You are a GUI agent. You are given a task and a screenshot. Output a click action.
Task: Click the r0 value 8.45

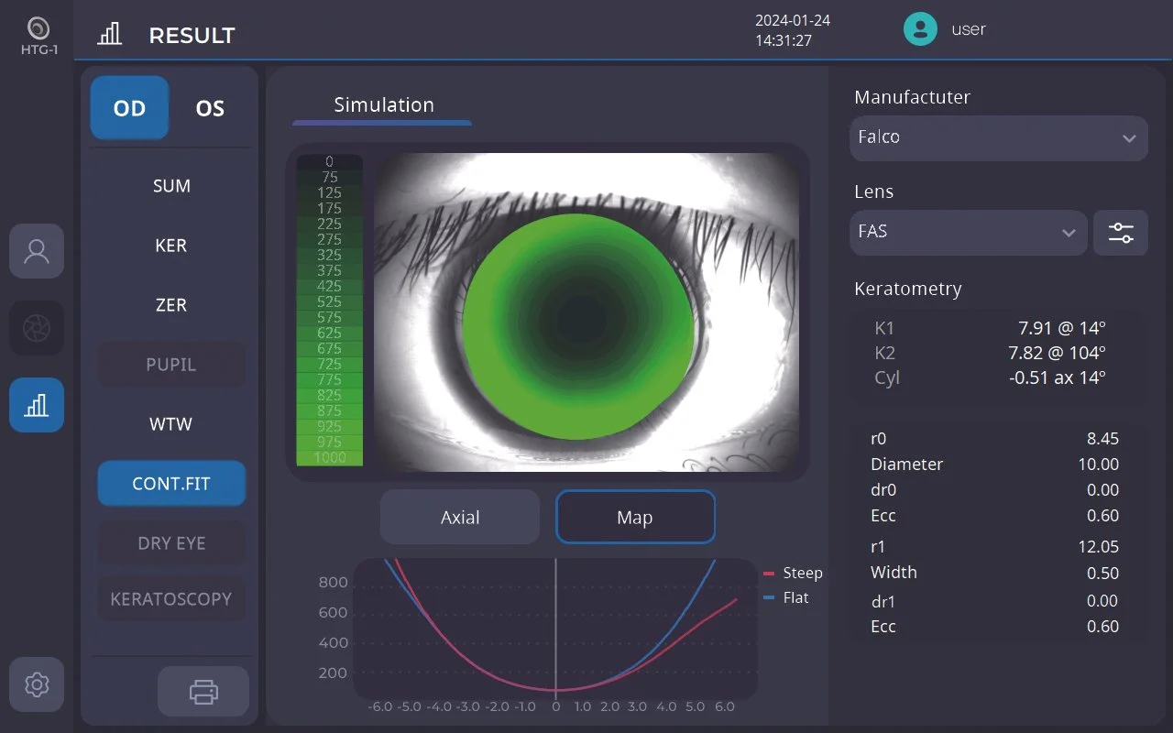(x=1102, y=439)
